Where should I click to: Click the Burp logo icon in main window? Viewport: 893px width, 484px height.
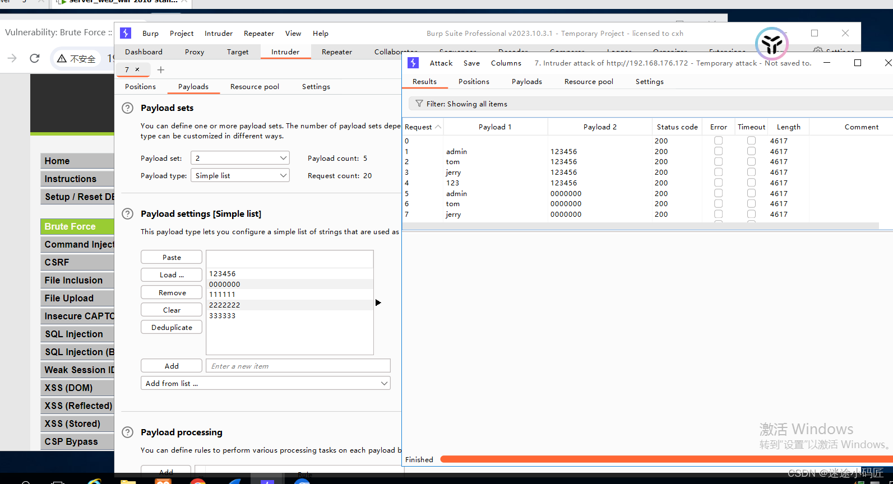(x=126, y=33)
